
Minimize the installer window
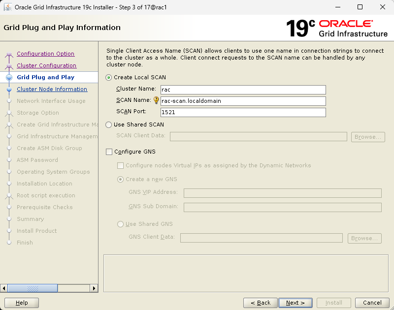coord(338,7)
